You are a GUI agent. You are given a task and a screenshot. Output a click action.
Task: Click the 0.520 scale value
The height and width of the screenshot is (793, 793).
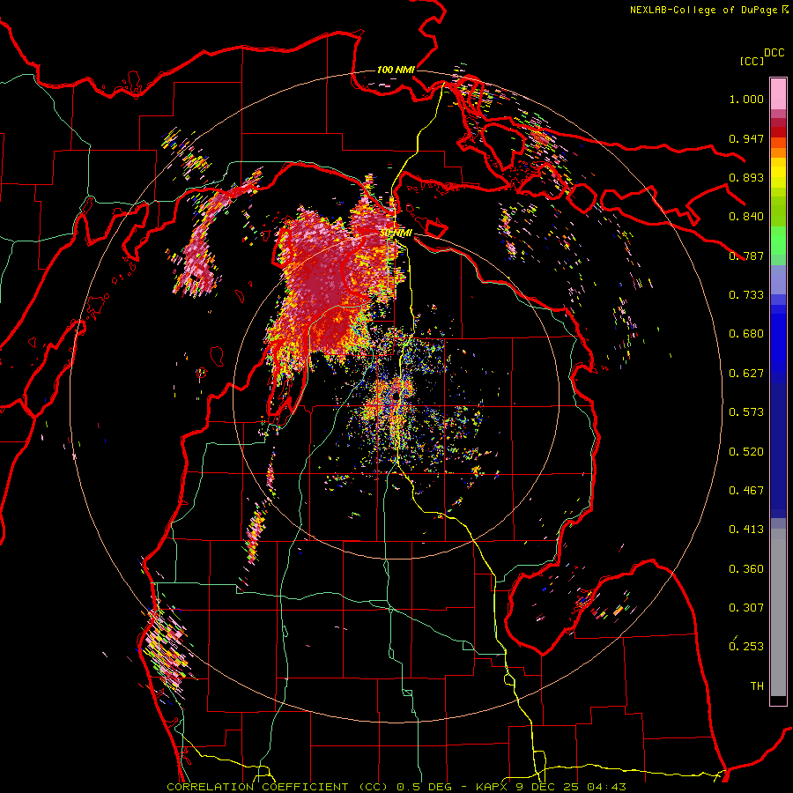[746, 452]
